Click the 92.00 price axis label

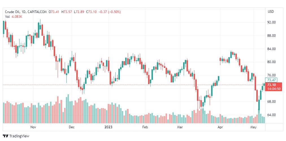(x=271, y=22)
